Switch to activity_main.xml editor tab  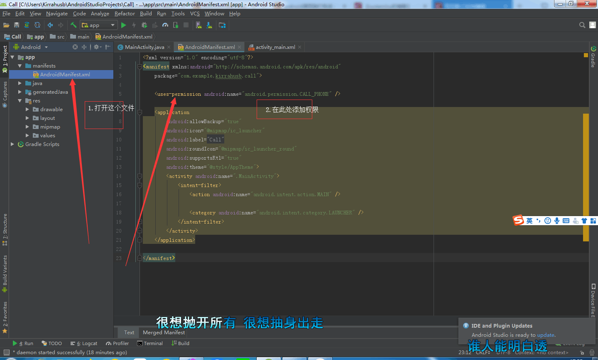click(275, 47)
